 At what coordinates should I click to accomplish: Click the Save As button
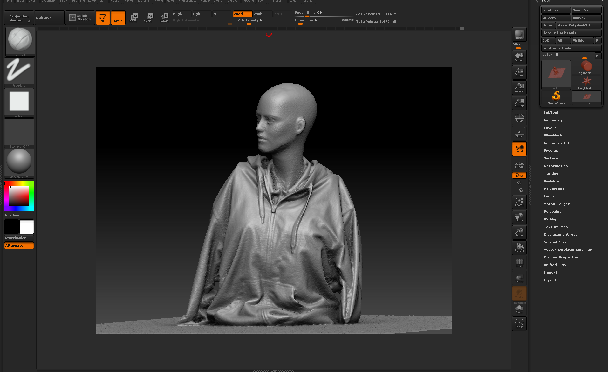[586, 10]
